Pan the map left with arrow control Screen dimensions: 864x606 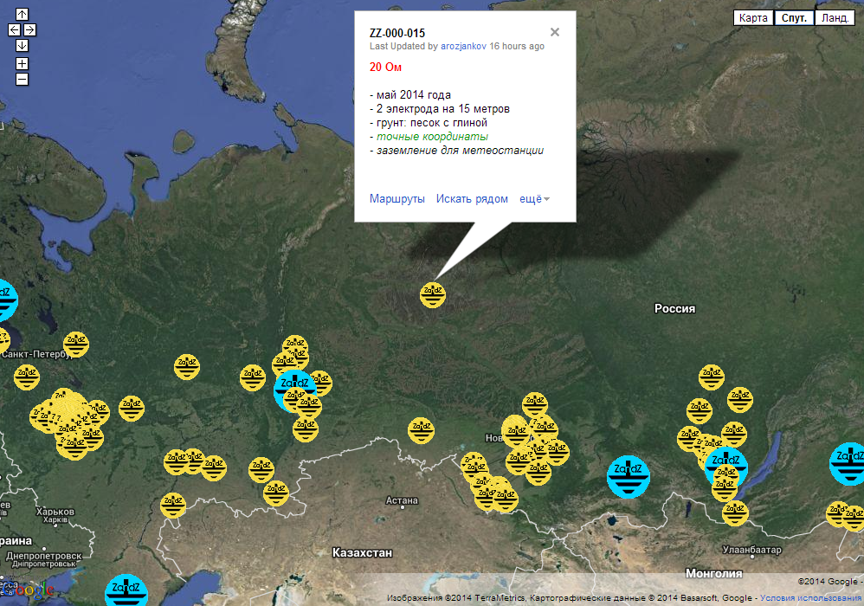pyautogui.click(x=14, y=29)
